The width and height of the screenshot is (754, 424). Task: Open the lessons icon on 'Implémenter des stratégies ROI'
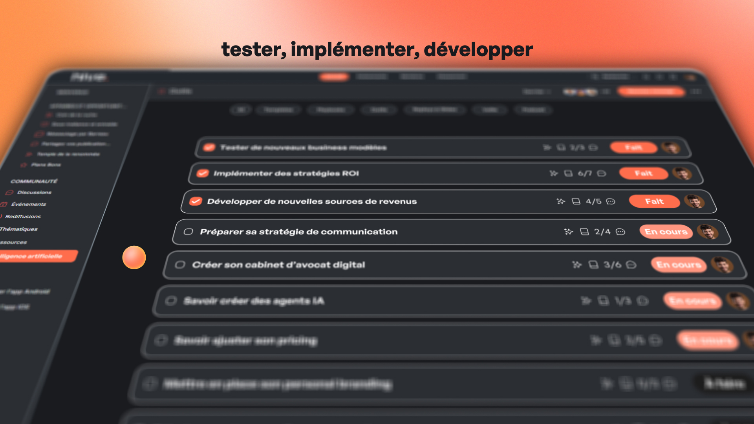coord(568,173)
